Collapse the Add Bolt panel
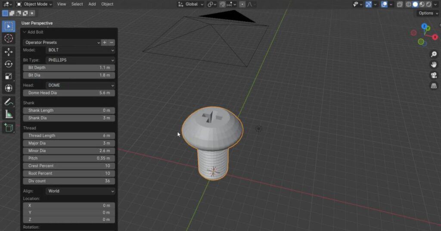The image size is (441, 231). tap(25, 32)
